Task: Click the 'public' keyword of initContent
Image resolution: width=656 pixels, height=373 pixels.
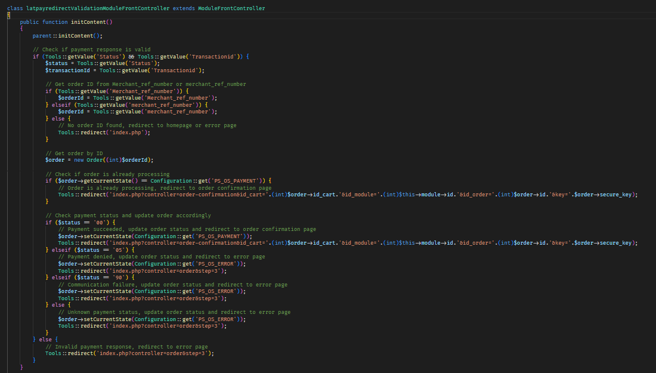Action: pyautogui.click(x=29, y=22)
